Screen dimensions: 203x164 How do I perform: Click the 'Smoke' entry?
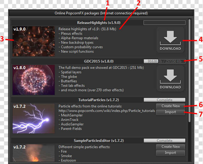click(65, 156)
